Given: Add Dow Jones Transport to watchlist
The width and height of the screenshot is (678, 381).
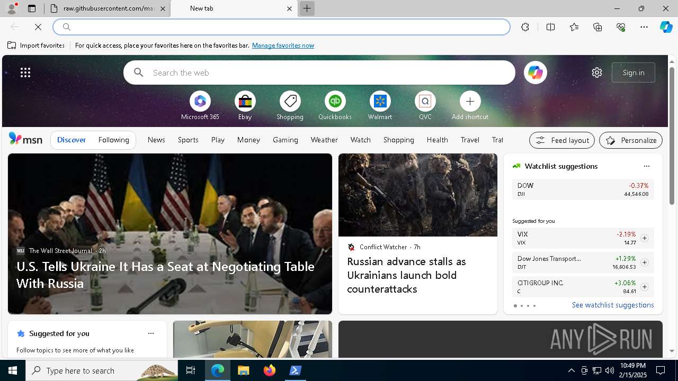Looking at the screenshot, I should click(x=644, y=262).
